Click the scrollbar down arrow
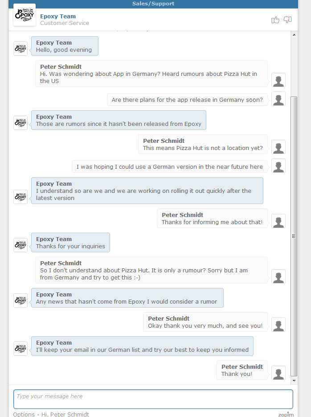 pyautogui.click(x=294, y=381)
